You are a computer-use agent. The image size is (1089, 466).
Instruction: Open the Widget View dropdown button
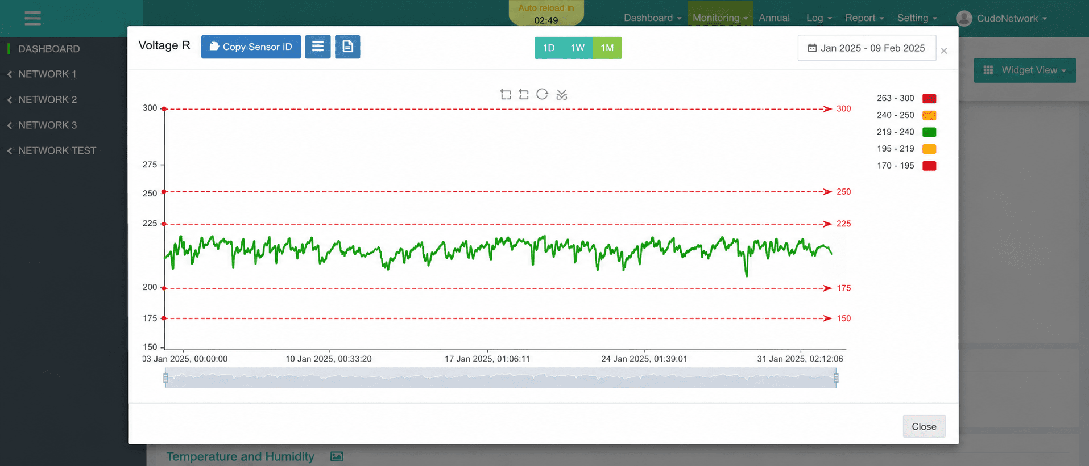click(x=1025, y=70)
